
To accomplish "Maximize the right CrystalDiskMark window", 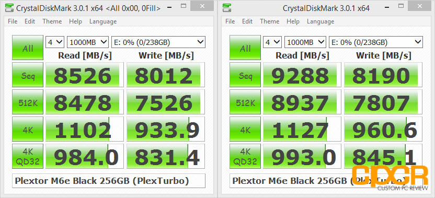I will pos(401,6).
